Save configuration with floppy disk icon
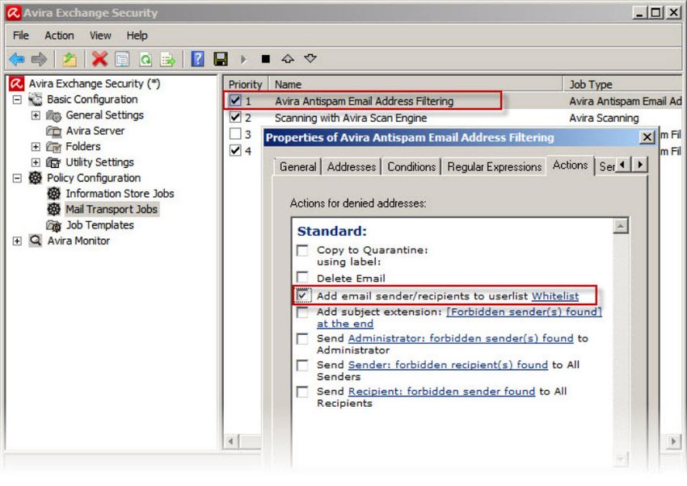The width and height of the screenshot is (687, 486). coord(221,59)
